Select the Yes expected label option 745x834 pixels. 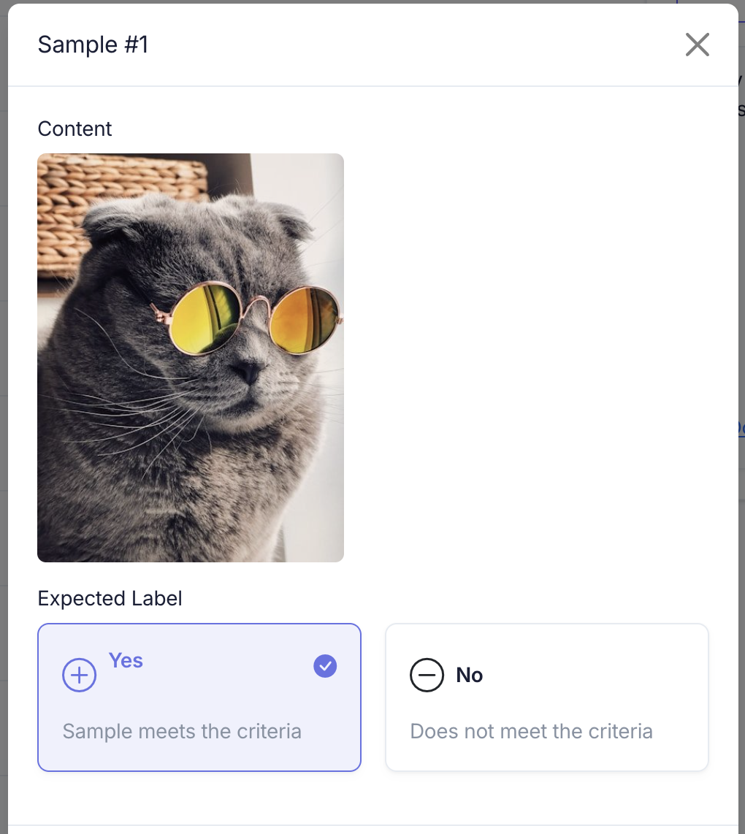pyautogui.click(x=199, y=697)
